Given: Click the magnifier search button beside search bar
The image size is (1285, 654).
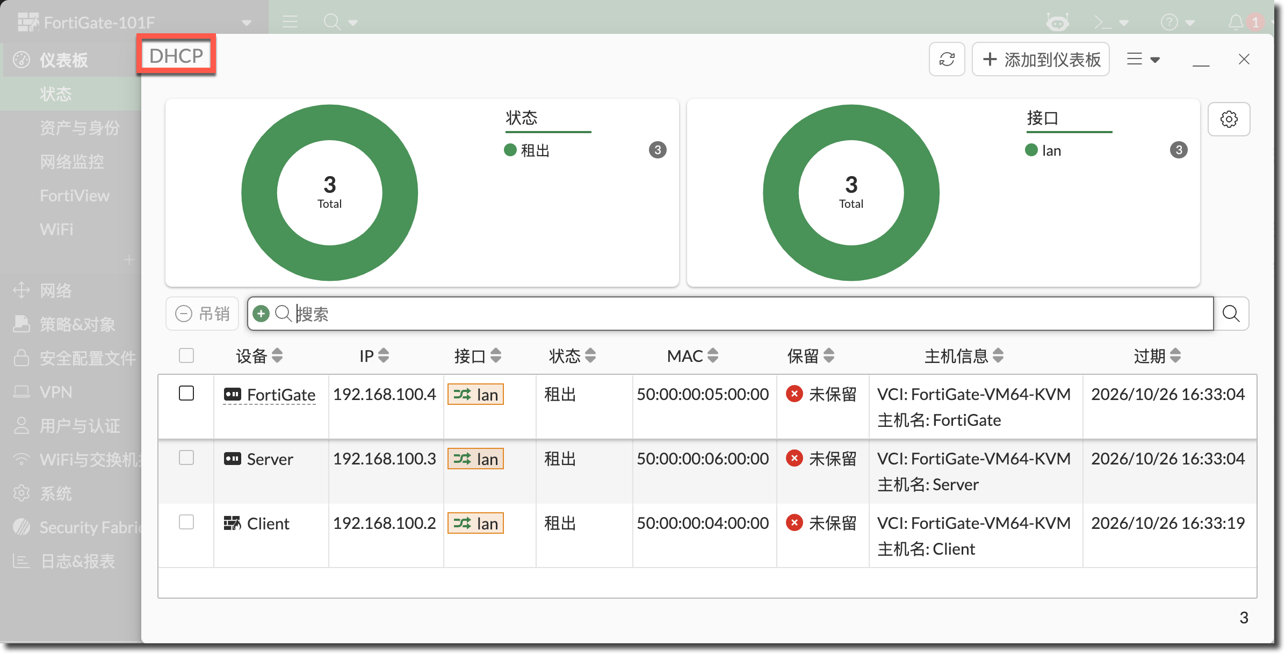Looking at the screenshot, I should coord(1231,314).
